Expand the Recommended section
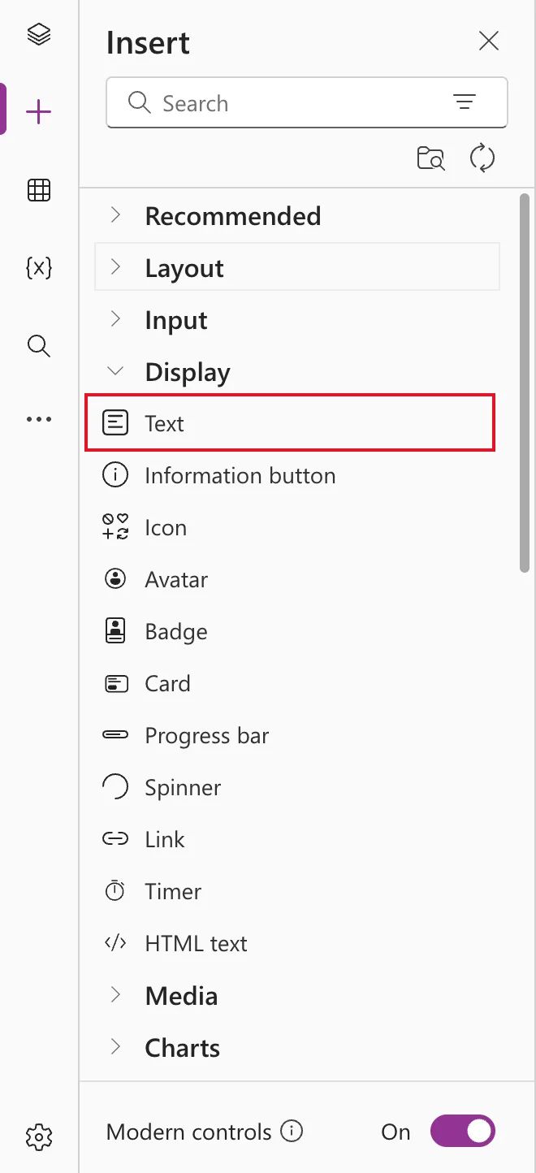The height and width of the screenshot is (1173, 536). [x=115, y=215]
